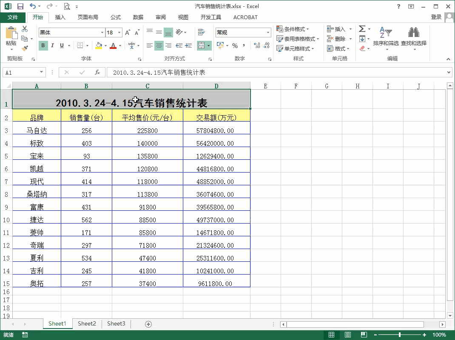This screenshot has height=340, width=455.
Task: Toggle bottom vertical alignment
Action: click(168, 32)
